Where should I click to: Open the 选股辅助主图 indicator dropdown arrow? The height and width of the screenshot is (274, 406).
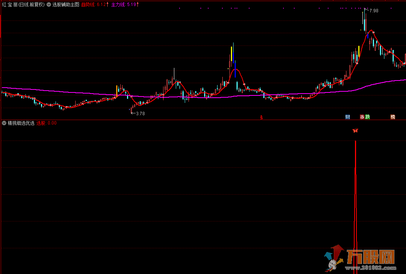pos(49,4)
